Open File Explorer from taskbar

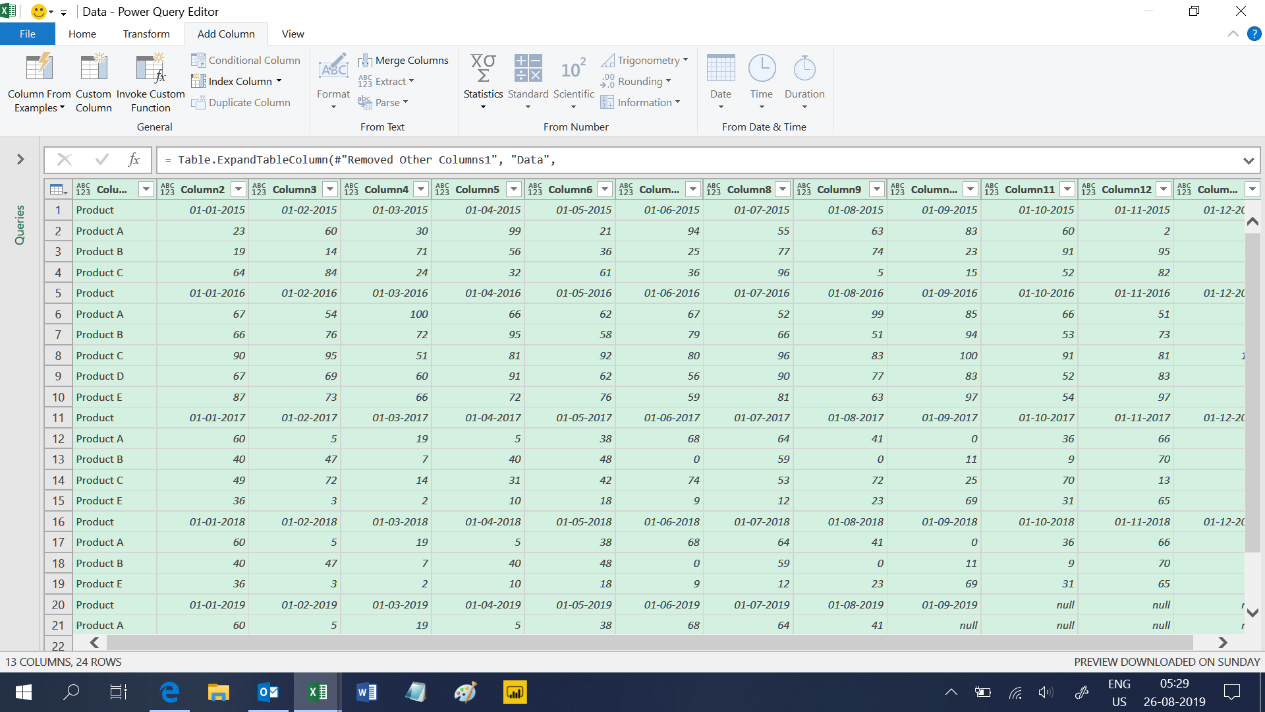click(218, 692)
